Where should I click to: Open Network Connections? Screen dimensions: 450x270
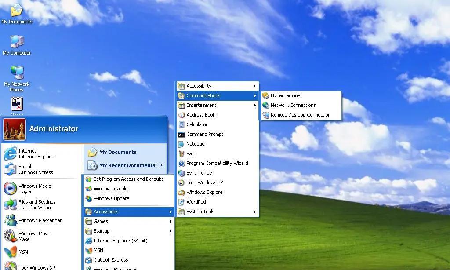click(x=301, y=105)
